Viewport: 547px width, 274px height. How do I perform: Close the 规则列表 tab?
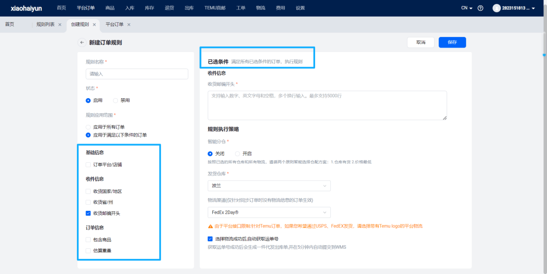tap(60, 25)
